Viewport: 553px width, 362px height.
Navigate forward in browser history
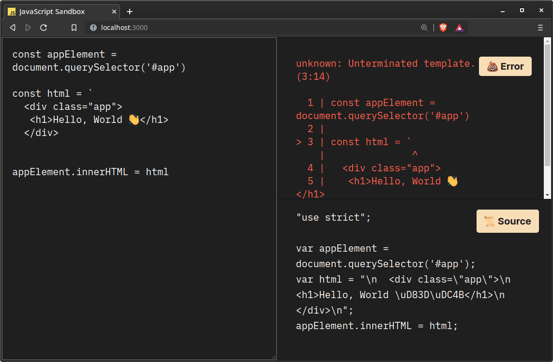28,28
